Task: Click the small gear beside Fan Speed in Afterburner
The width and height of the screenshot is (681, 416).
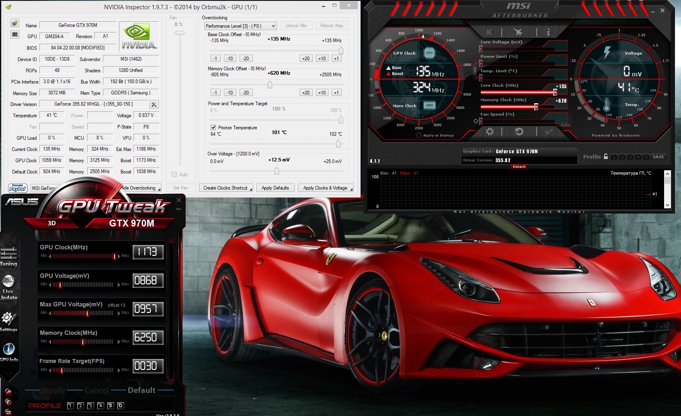Action: click(x=476, y=121)
